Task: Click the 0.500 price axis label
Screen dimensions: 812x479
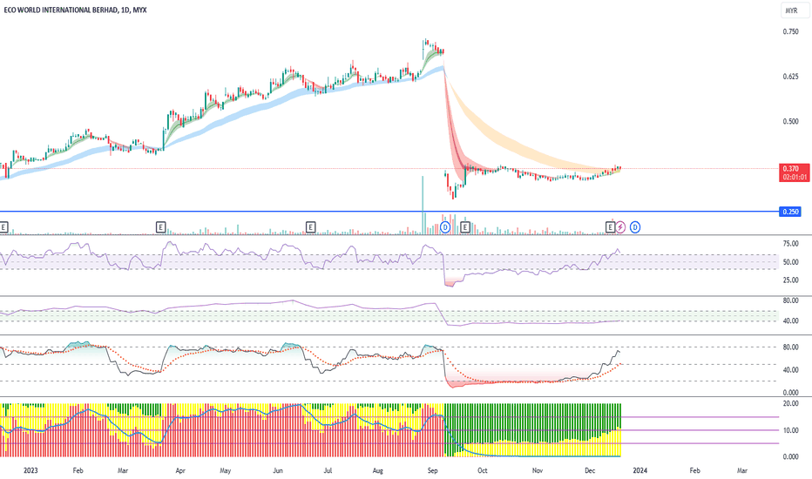Action: pyautogui.click(x=790, y=122)
